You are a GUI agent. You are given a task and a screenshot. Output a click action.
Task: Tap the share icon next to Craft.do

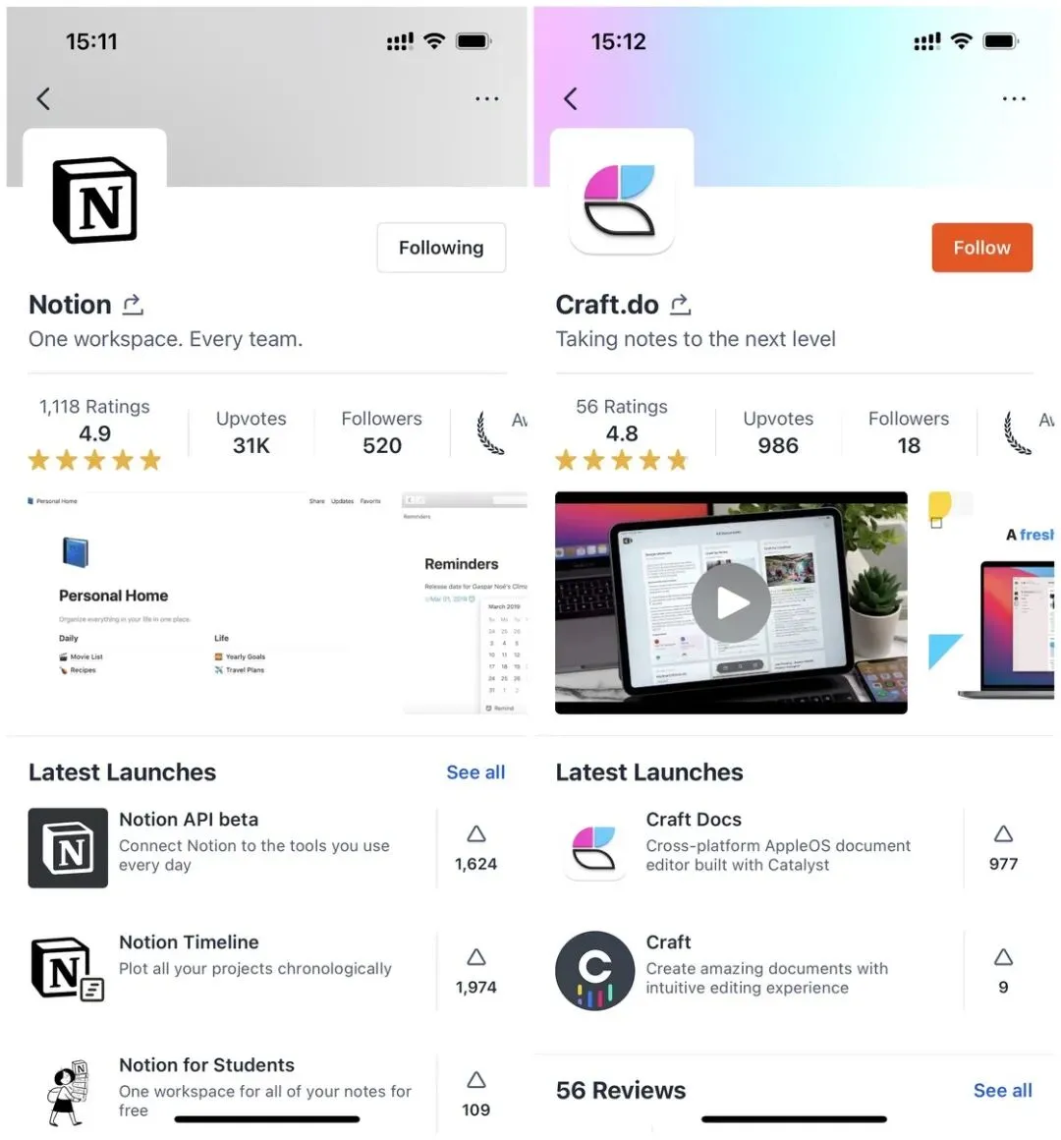coord(680,305)
